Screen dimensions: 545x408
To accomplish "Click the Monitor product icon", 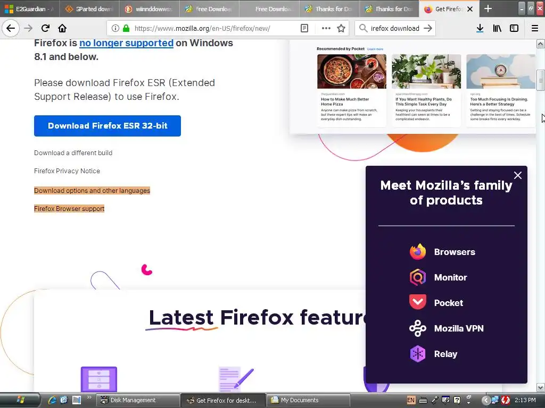I will (x=417, y=277).
